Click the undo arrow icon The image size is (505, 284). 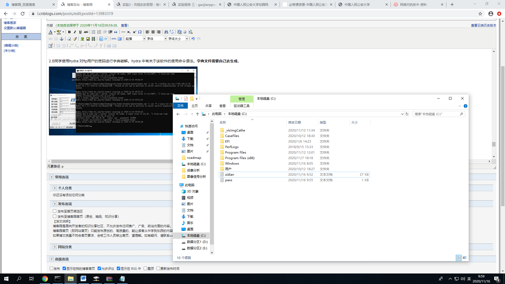193,39
